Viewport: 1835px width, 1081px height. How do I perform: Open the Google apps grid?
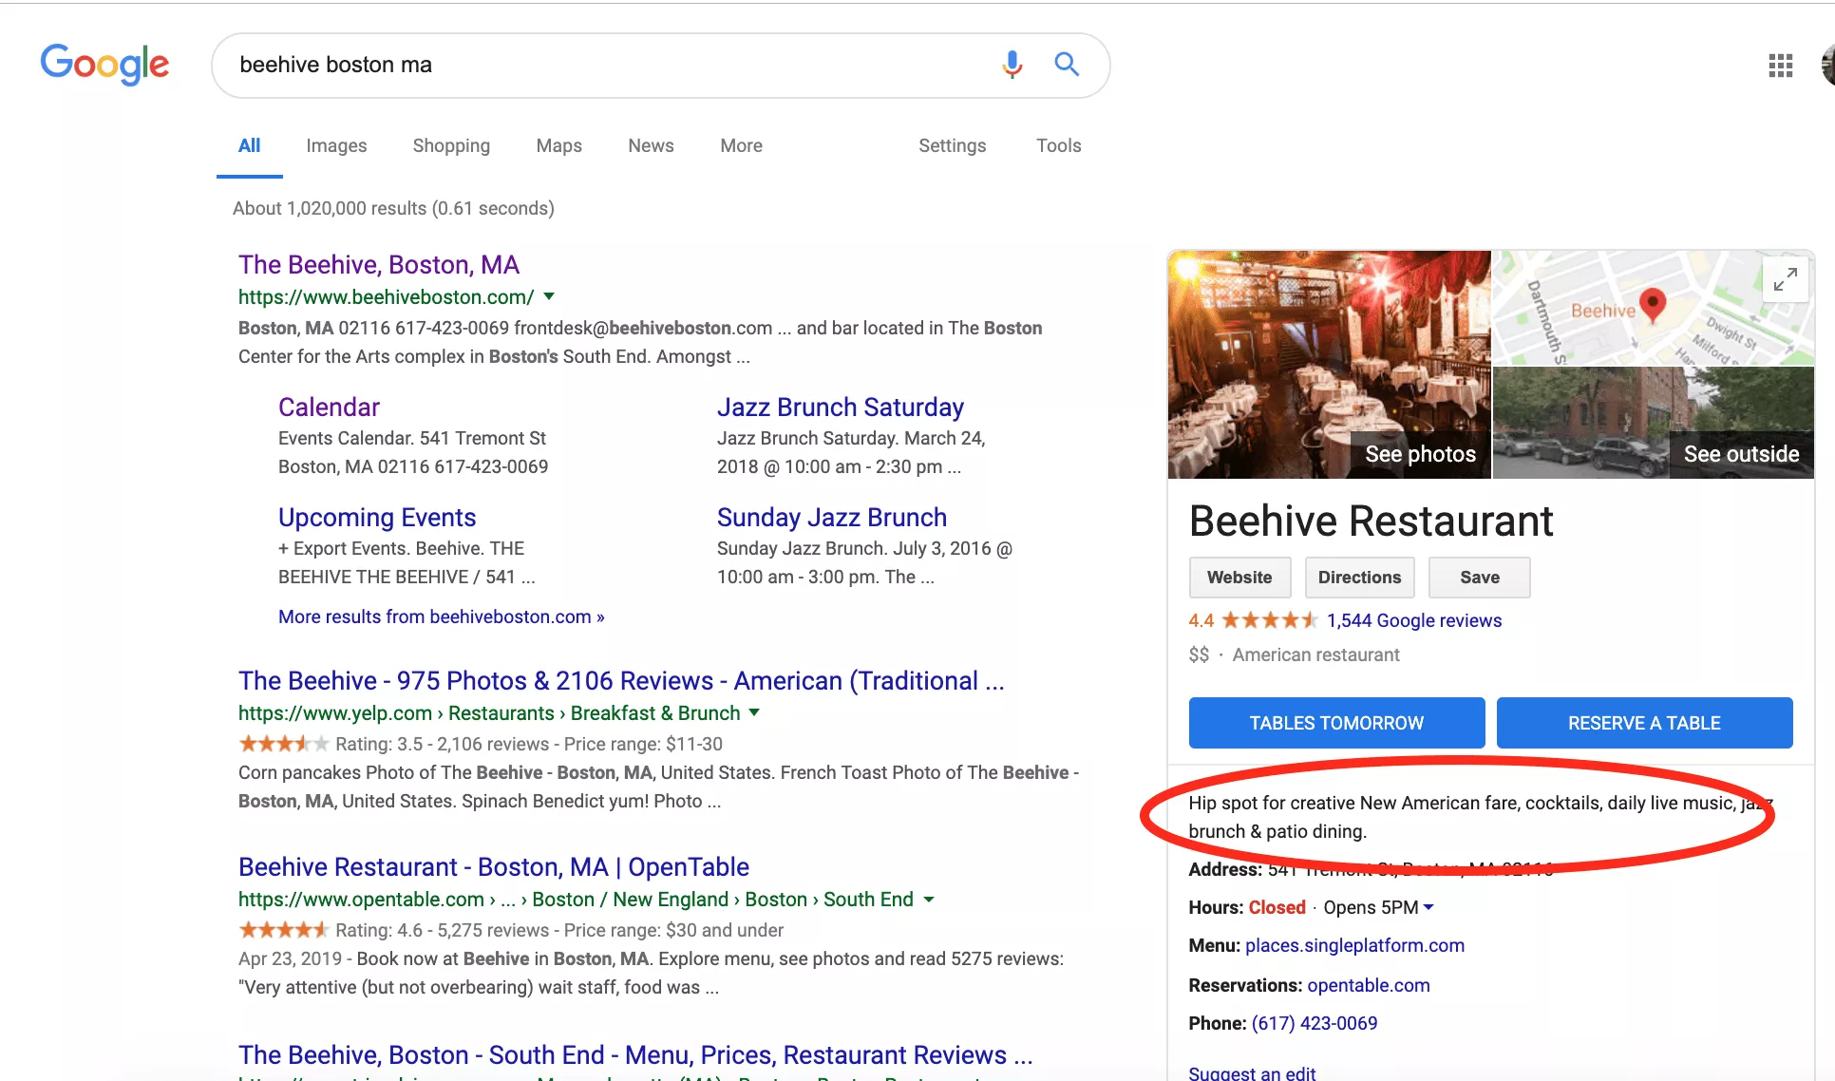pos(1780,66)
